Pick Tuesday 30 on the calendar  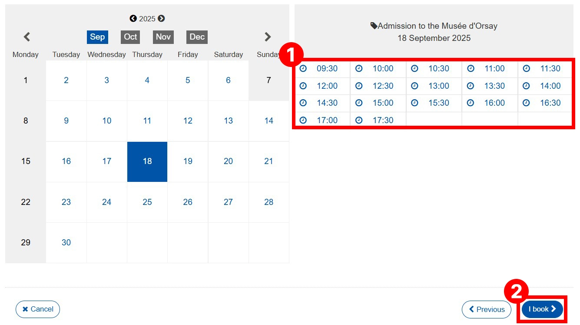66,243
